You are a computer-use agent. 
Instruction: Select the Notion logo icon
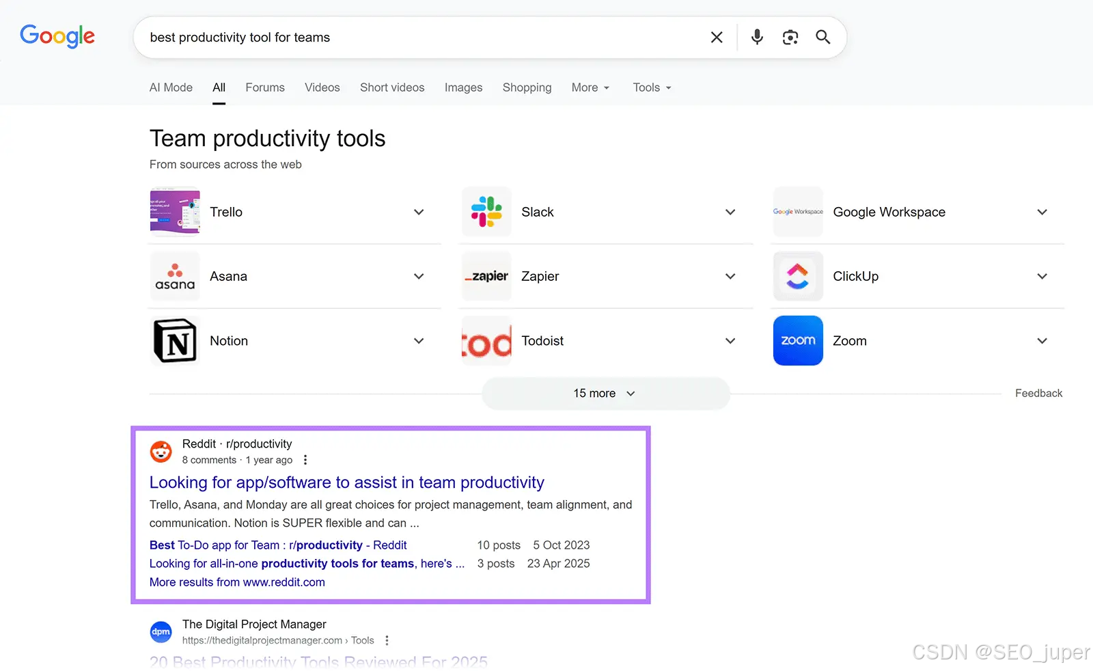click(x=175, y=340)
